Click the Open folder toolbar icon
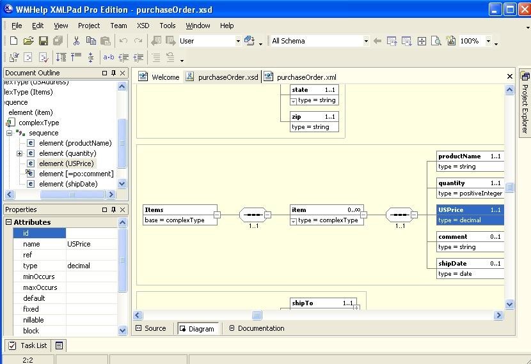The width and height of the screenshot is (531, 364). click(x=28, y=41)
